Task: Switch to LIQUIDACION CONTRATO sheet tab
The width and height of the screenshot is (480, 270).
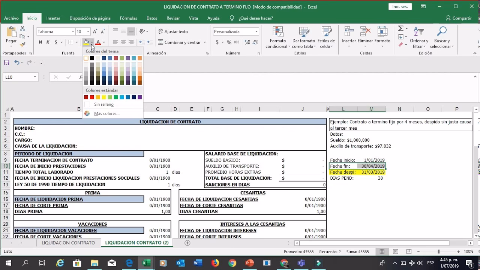Action: pyautogui.click(x=68, y=243)
